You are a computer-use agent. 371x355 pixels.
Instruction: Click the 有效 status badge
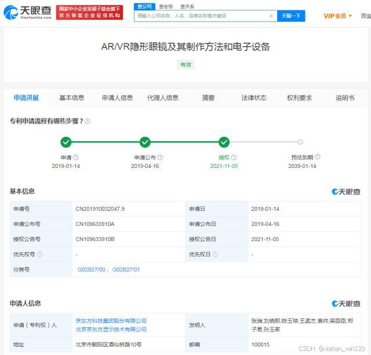click(185, 65)
